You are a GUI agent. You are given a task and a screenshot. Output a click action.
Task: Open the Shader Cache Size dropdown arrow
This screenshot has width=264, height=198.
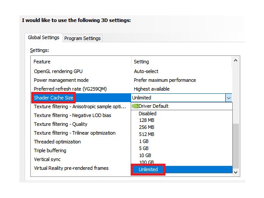[228, 98]
